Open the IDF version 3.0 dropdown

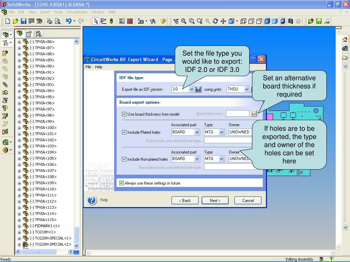click(191, 89)
